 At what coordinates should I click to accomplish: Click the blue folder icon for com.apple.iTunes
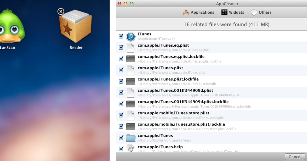click(x=130, y=138)
